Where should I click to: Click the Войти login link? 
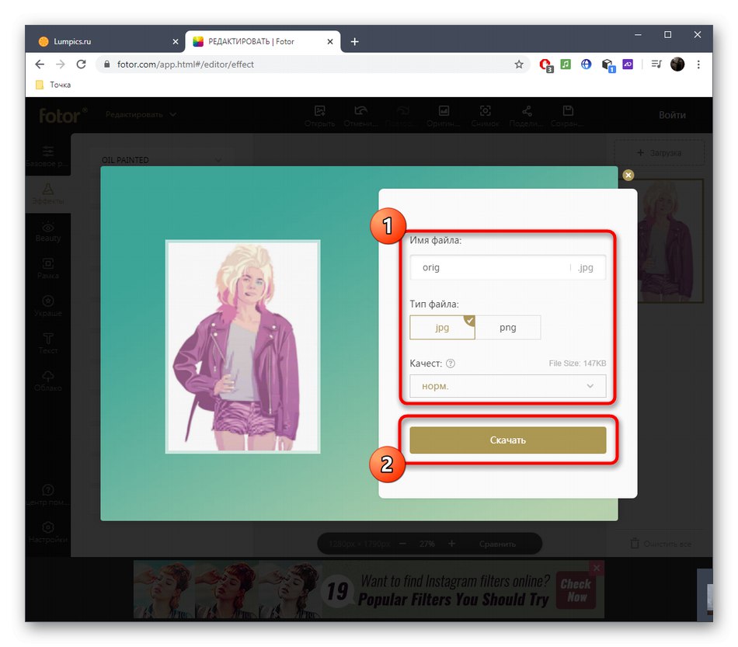coord(672,115)
